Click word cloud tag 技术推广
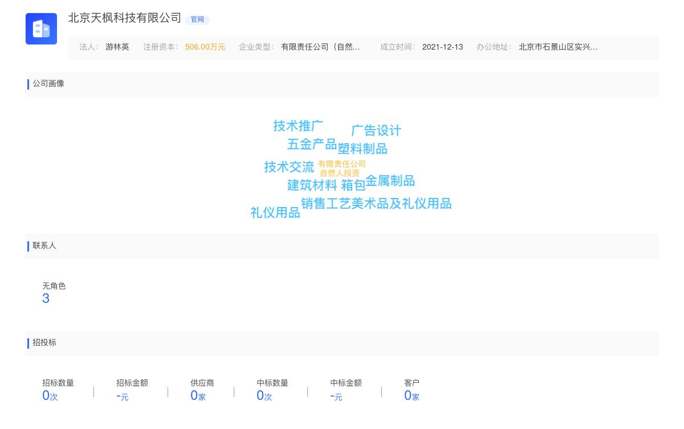Image resolution: width=684 pixels, height=429 pixels. click(x=298, y=126)
